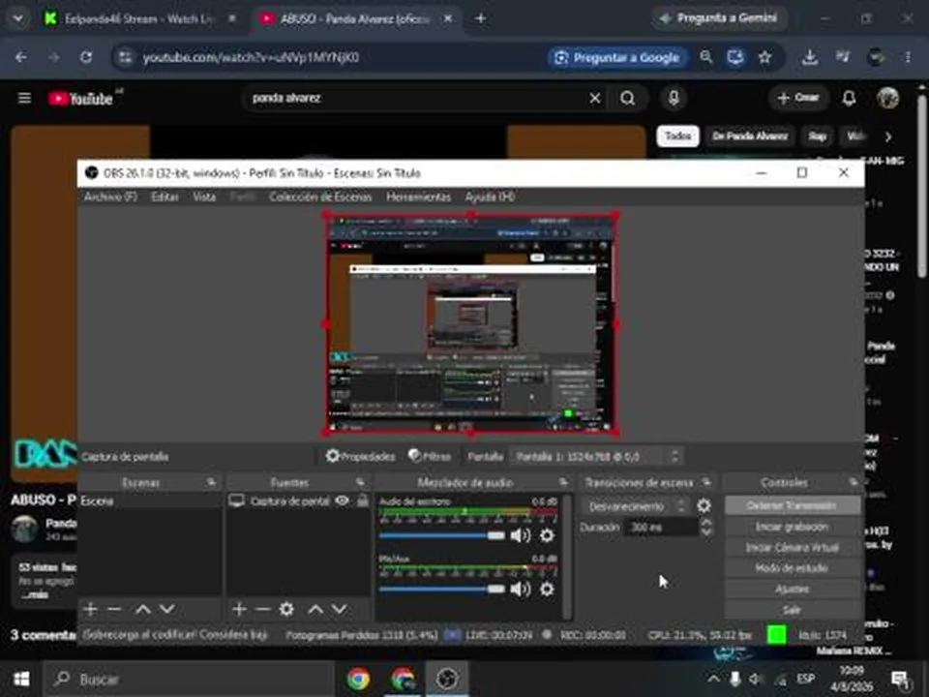This screenshot has width=929, height=697.
Task: Adjust the Mic/Aux volume slider
Action: [442, 590]
